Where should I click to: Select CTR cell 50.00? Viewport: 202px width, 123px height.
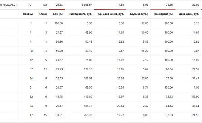(59, 51)
